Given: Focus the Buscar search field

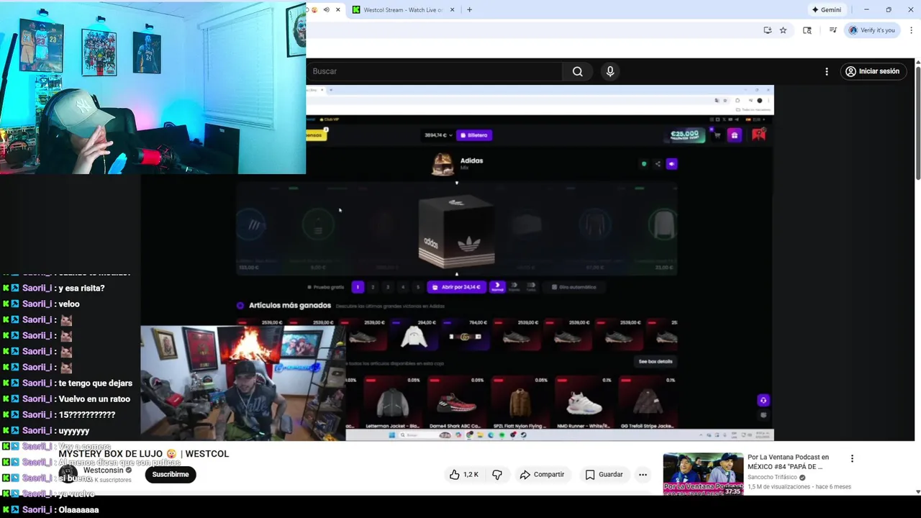Looking at the screenshot, I should [x=434, y=71].
